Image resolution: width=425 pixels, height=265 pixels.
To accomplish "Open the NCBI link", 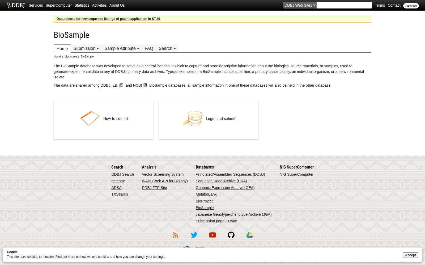I will pos(137,85).
